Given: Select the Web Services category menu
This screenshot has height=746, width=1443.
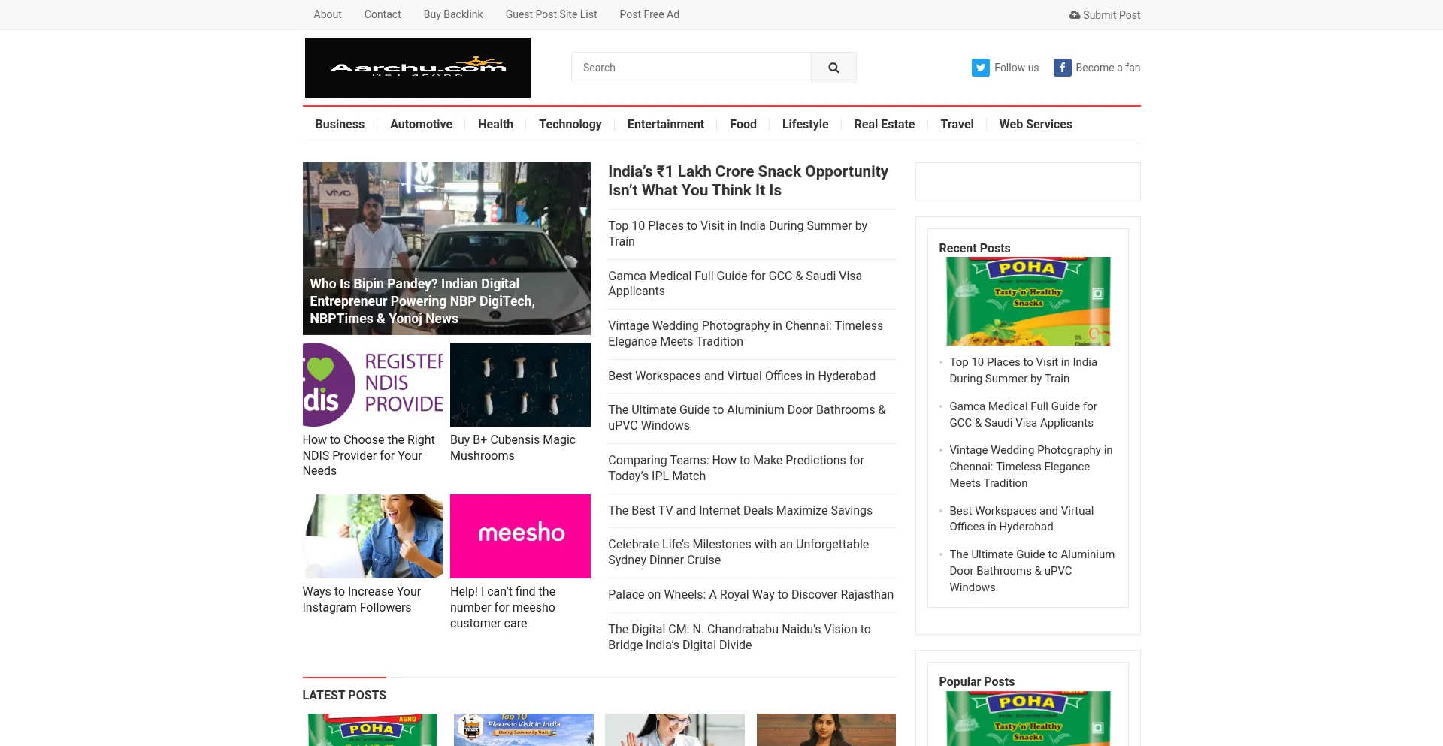Looking at the screenshot, I should click(x=1036, y=125).
